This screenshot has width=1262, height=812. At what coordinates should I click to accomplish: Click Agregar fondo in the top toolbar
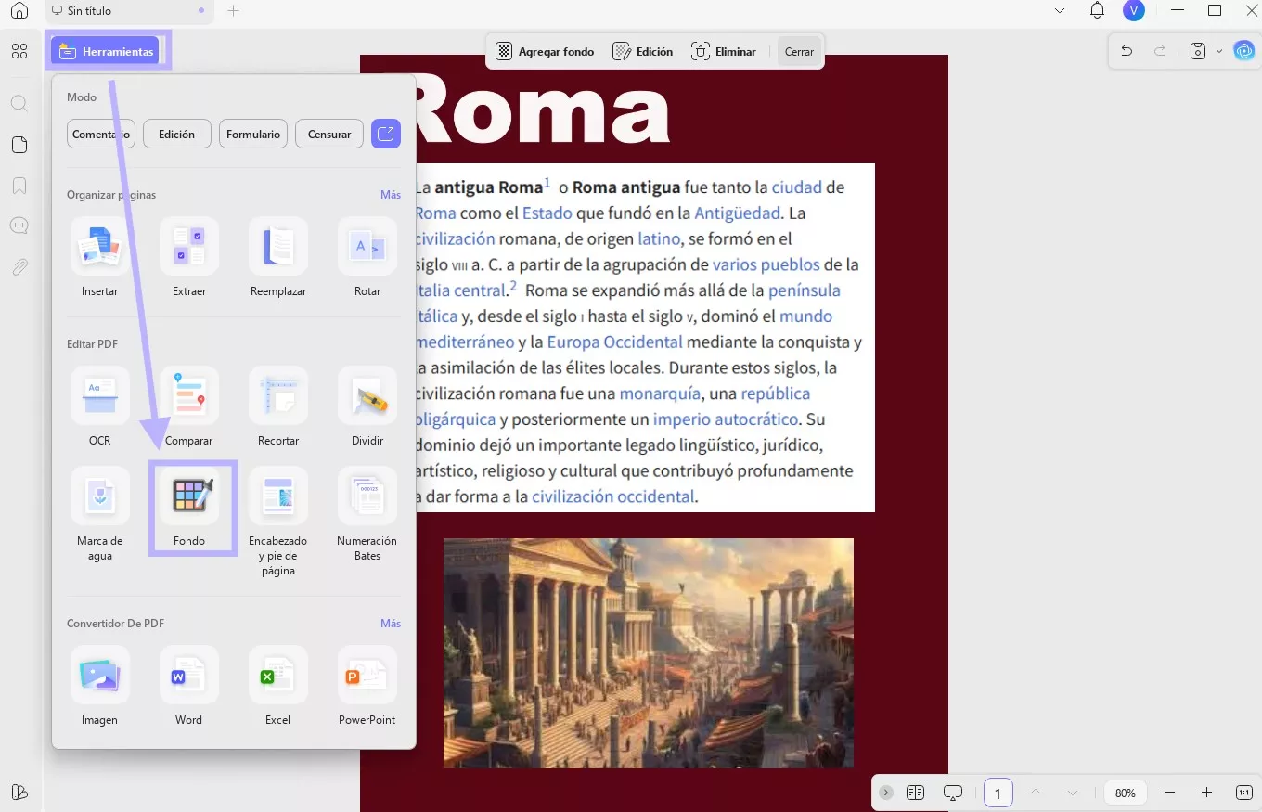(545, 52)
